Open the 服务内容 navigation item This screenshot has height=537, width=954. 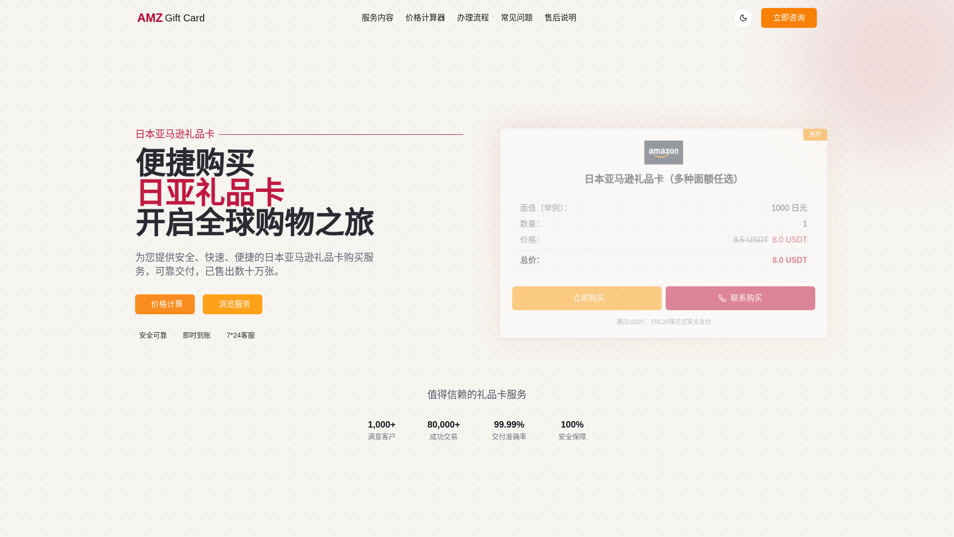tap(377, 17)
